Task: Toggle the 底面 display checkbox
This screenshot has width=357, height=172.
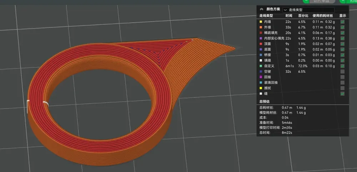Action: [342, 49]
